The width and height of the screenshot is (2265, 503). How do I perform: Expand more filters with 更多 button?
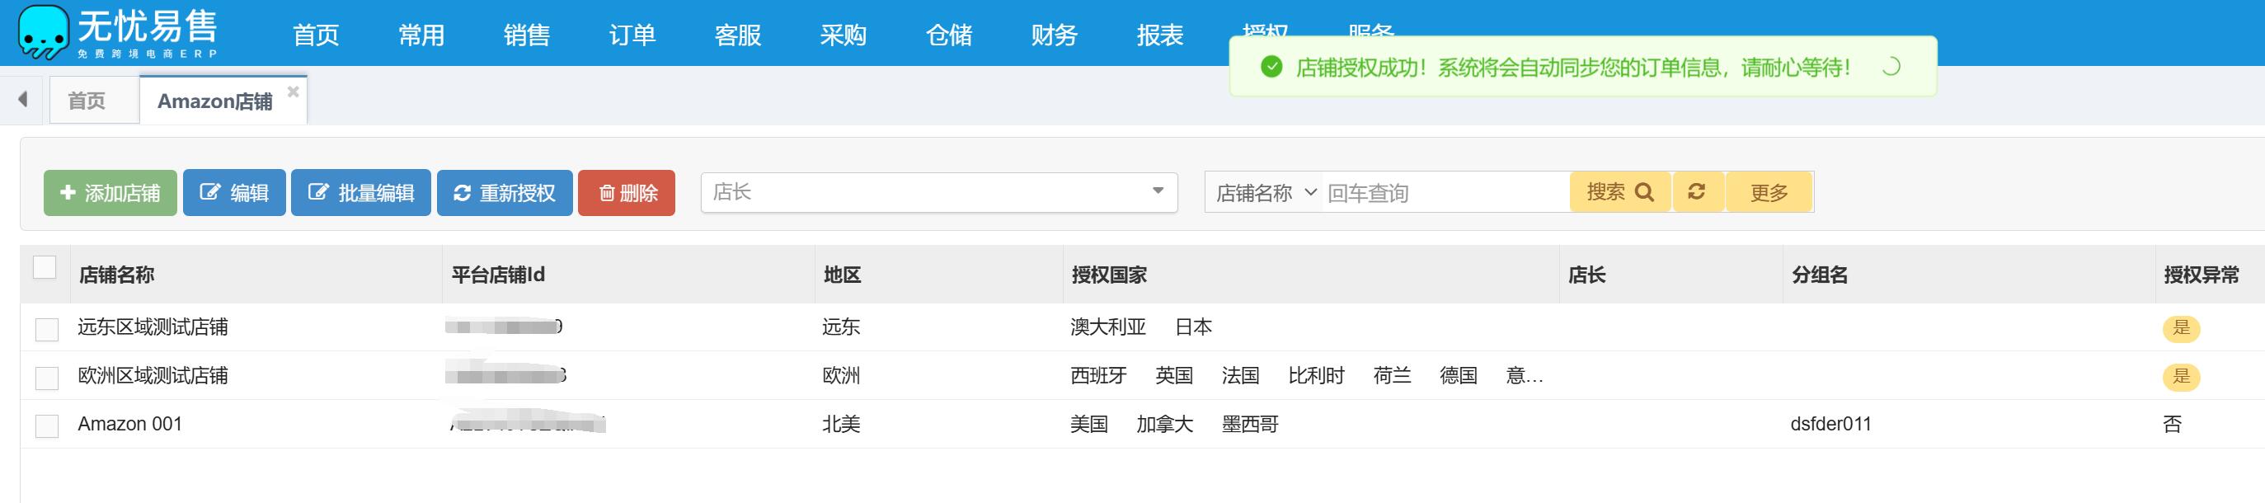(x=1768, y=191)
